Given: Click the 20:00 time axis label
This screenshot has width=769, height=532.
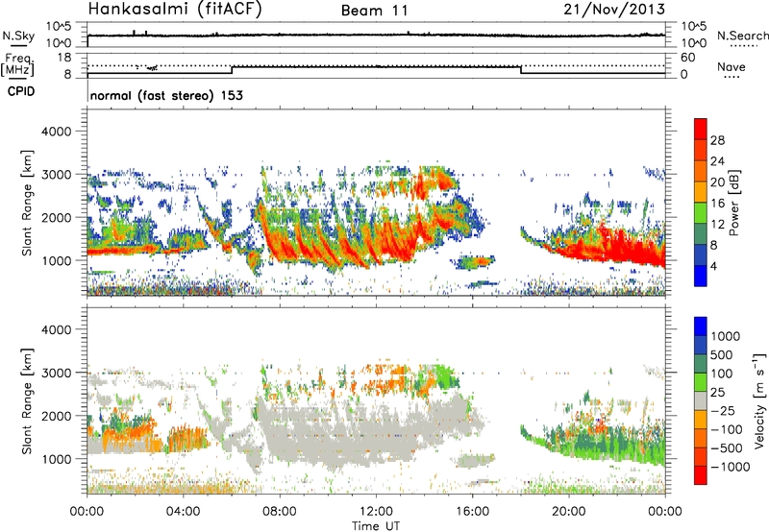Looking at the screenshot, I should tap(568, 512).
